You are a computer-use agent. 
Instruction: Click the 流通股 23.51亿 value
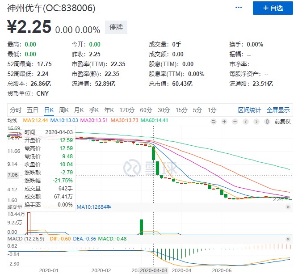[263, 84]
